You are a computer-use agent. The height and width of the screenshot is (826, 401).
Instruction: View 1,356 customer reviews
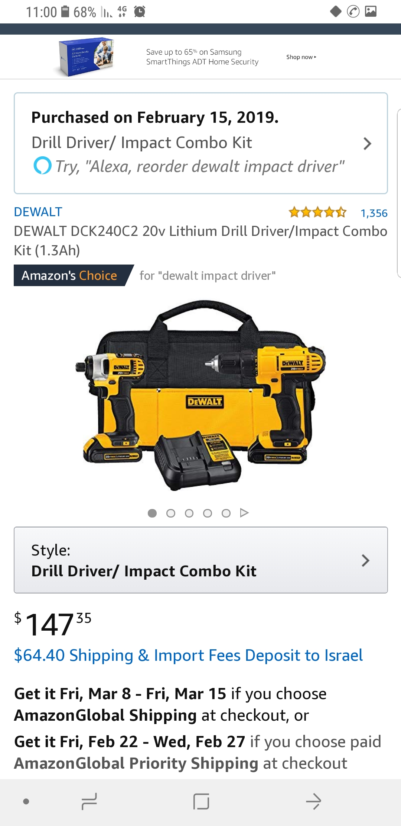coord(374,213)
